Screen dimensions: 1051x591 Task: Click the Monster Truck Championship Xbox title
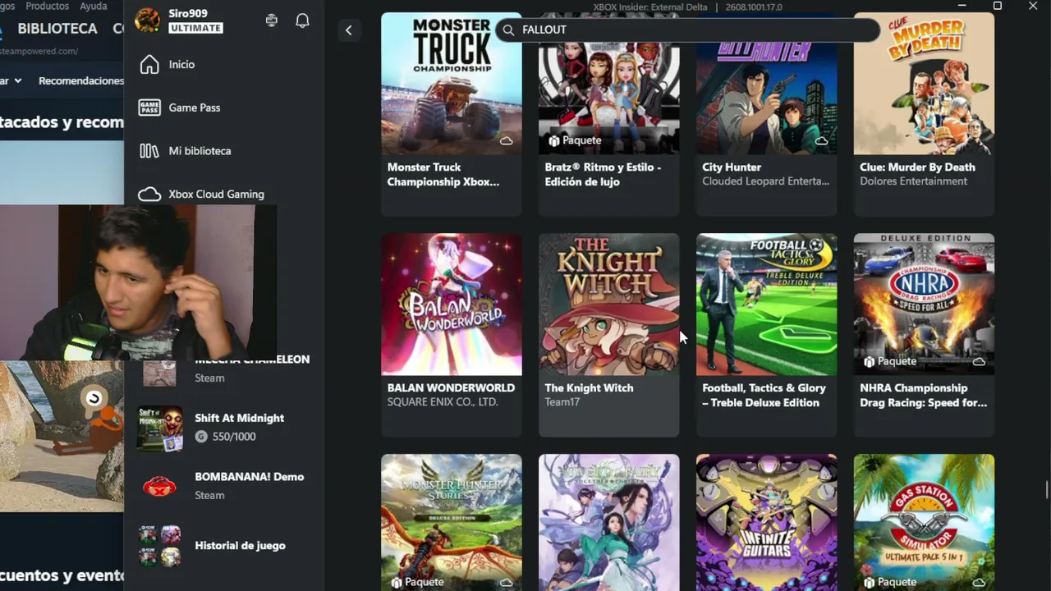click(443, 175)
